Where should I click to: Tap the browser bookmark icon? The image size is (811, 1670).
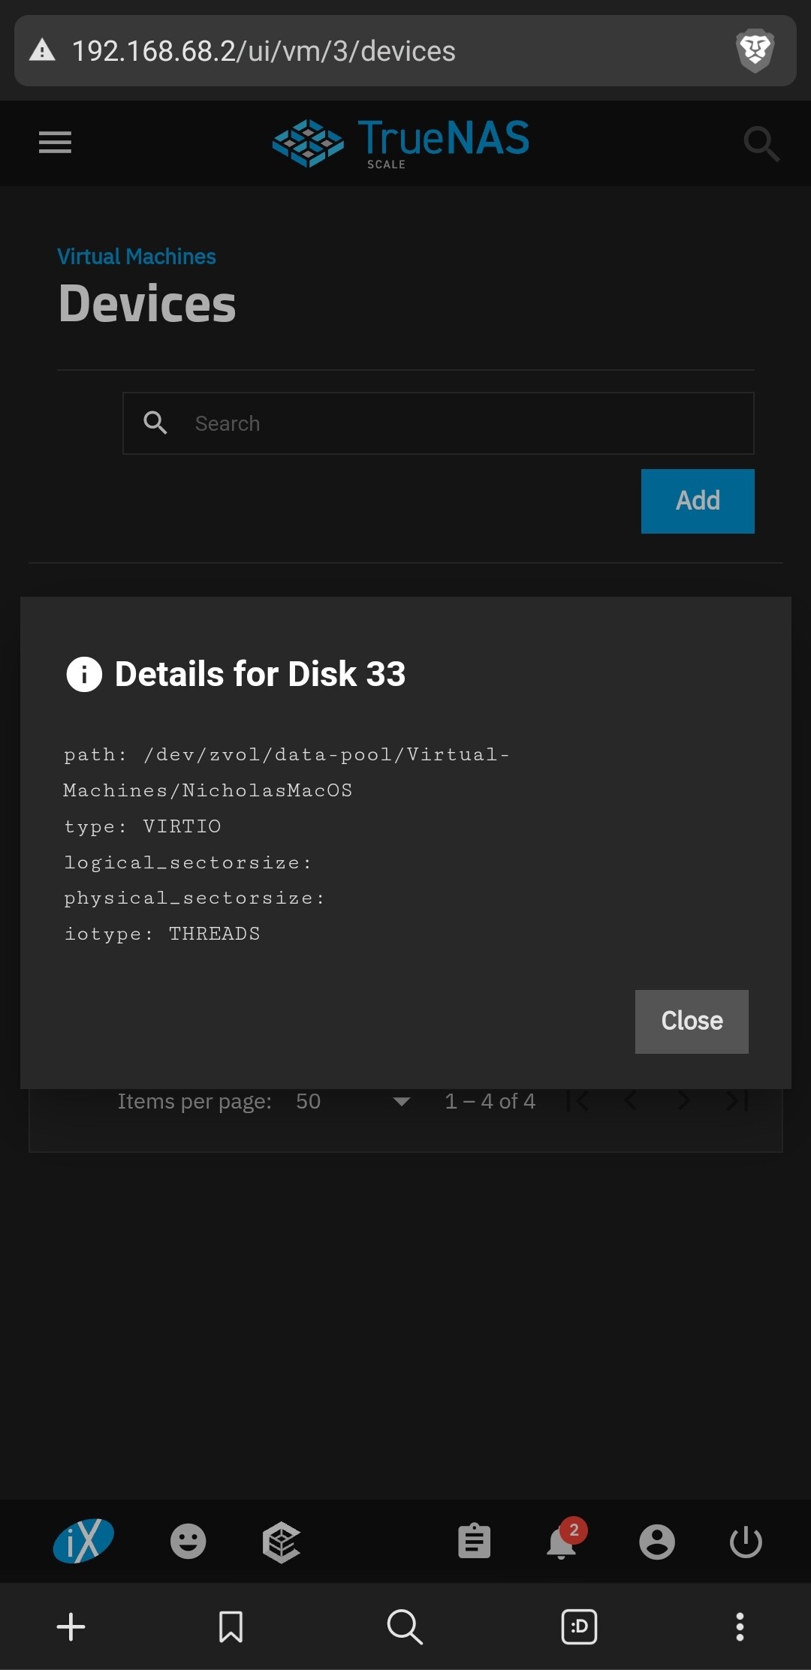click(231, 1626)
